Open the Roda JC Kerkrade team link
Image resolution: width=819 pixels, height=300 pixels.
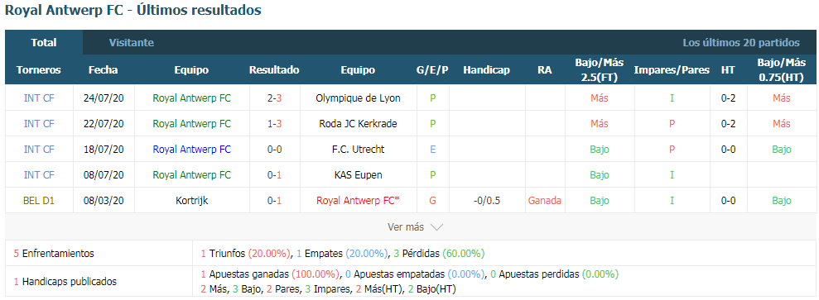(359, 123)
